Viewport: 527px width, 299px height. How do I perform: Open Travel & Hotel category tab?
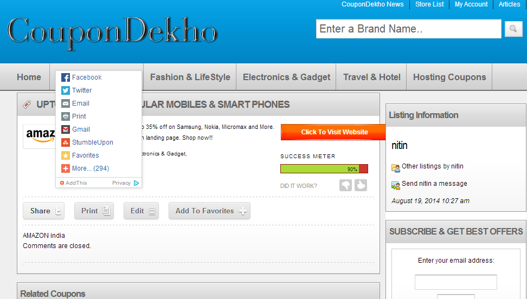(x=372, y=77)
